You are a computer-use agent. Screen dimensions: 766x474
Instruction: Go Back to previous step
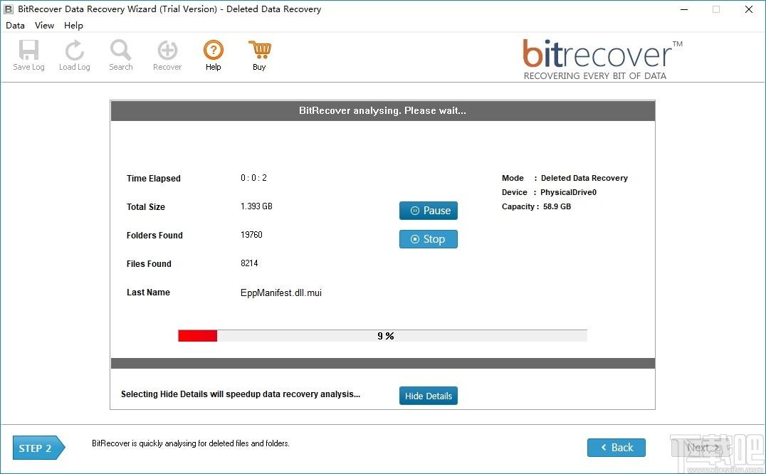[616, 448]
